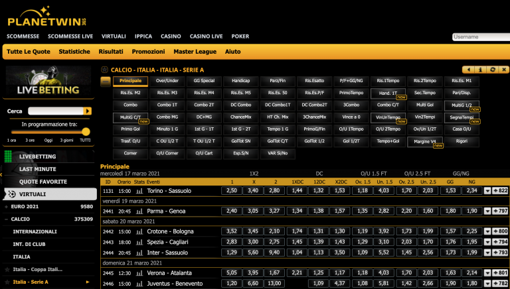
Task: Click the search arrow button beside Cerca
Action: pos(86,111)
